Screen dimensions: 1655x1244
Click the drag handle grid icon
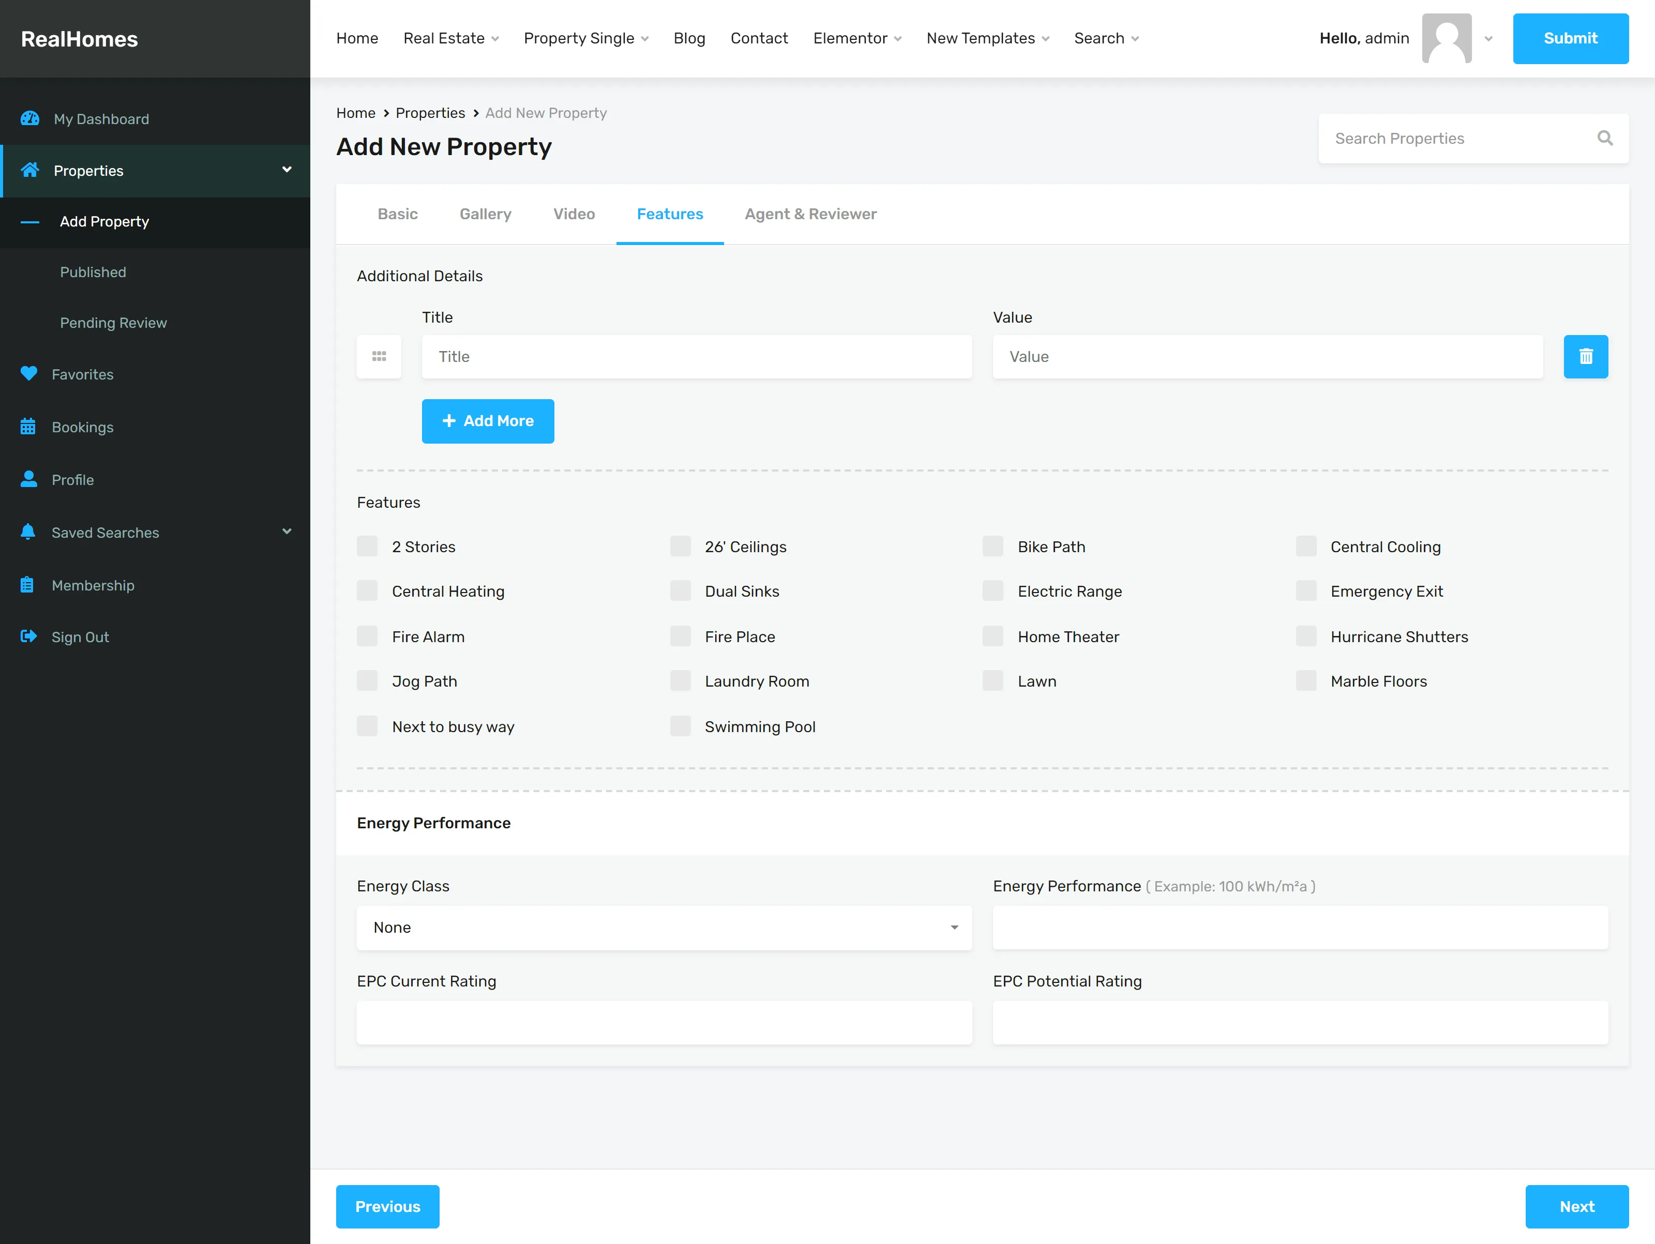[x=379, y=357]
